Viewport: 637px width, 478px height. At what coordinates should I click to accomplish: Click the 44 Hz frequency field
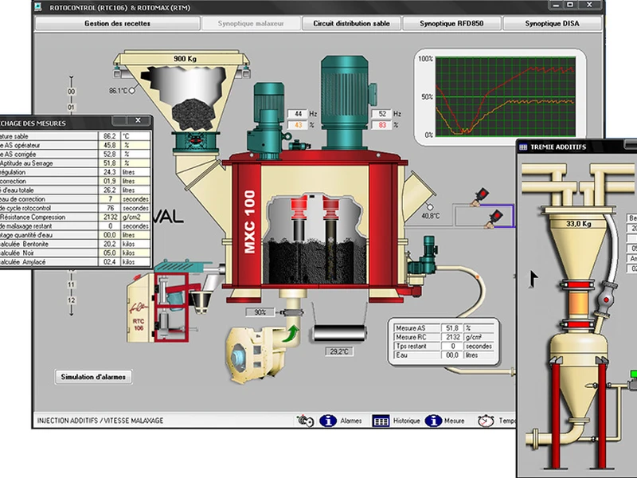(x=299, y=114)
